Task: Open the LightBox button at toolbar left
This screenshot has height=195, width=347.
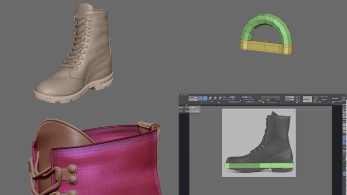Action: pos(193,97)
